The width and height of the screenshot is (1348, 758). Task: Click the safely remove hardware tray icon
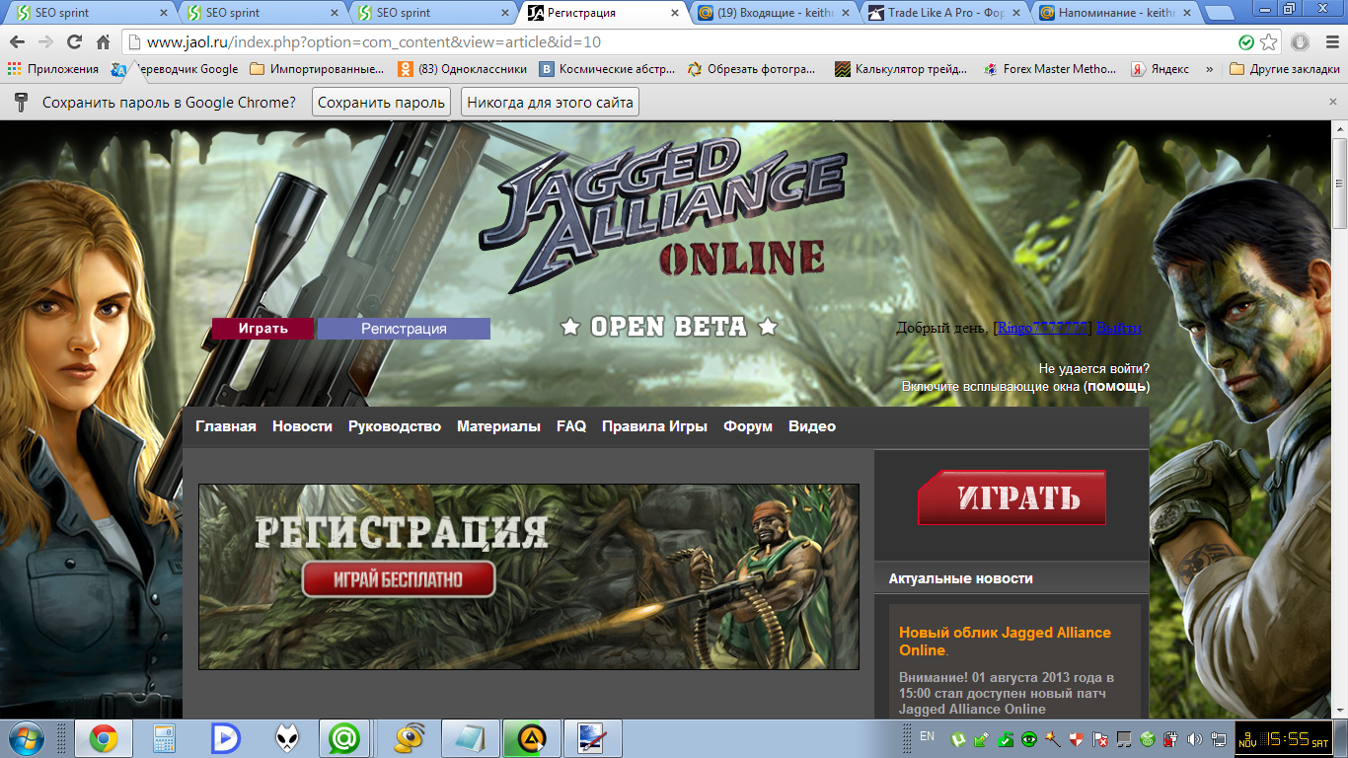pos(981,738)
